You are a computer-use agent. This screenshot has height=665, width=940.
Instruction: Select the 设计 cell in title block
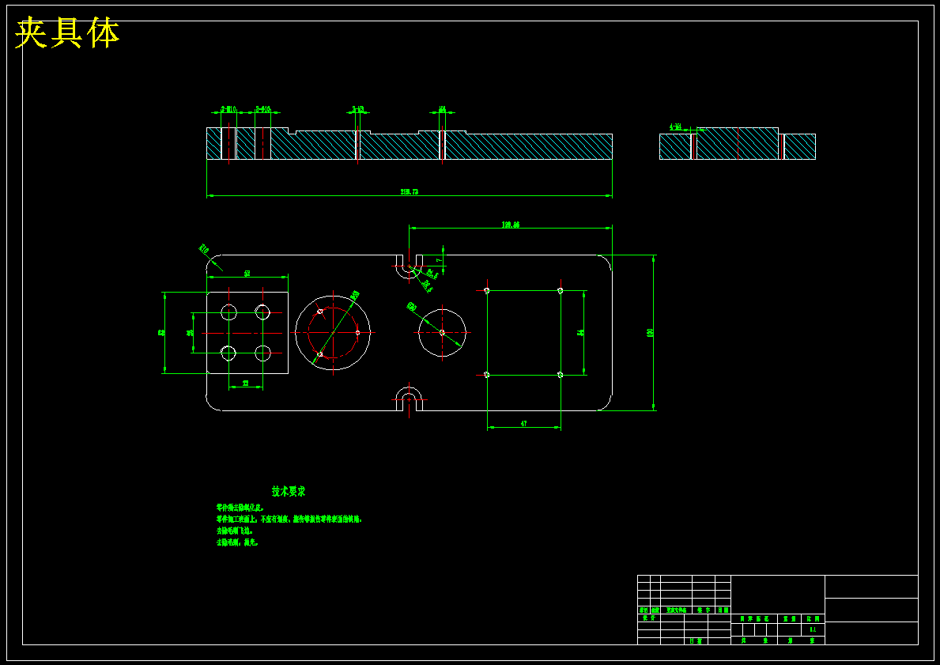[648, 617]
